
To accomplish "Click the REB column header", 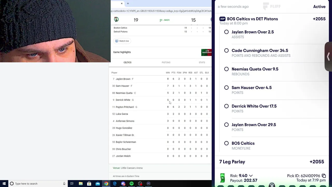I will tap(190, 73).
